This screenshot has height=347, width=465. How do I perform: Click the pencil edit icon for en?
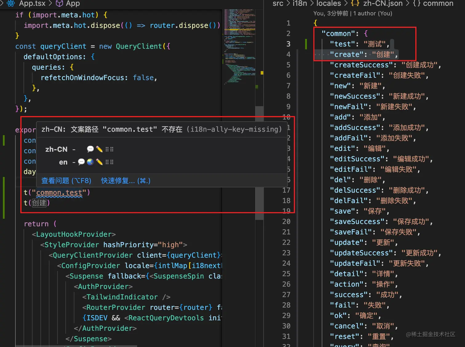point(99,162)
